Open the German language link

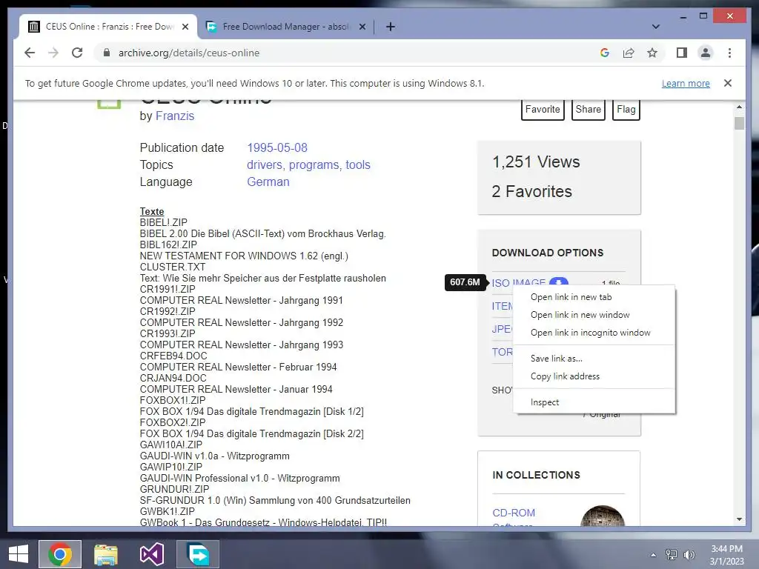[x=268, y=182]
